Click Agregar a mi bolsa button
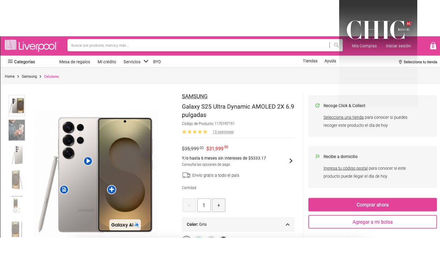Screen dimensions: 440x274 [x=372, y=222]
